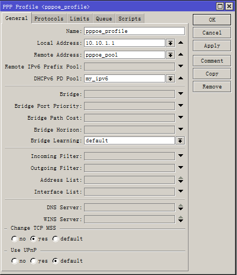
Task: Copy this PPP profile
Action: 212,74
